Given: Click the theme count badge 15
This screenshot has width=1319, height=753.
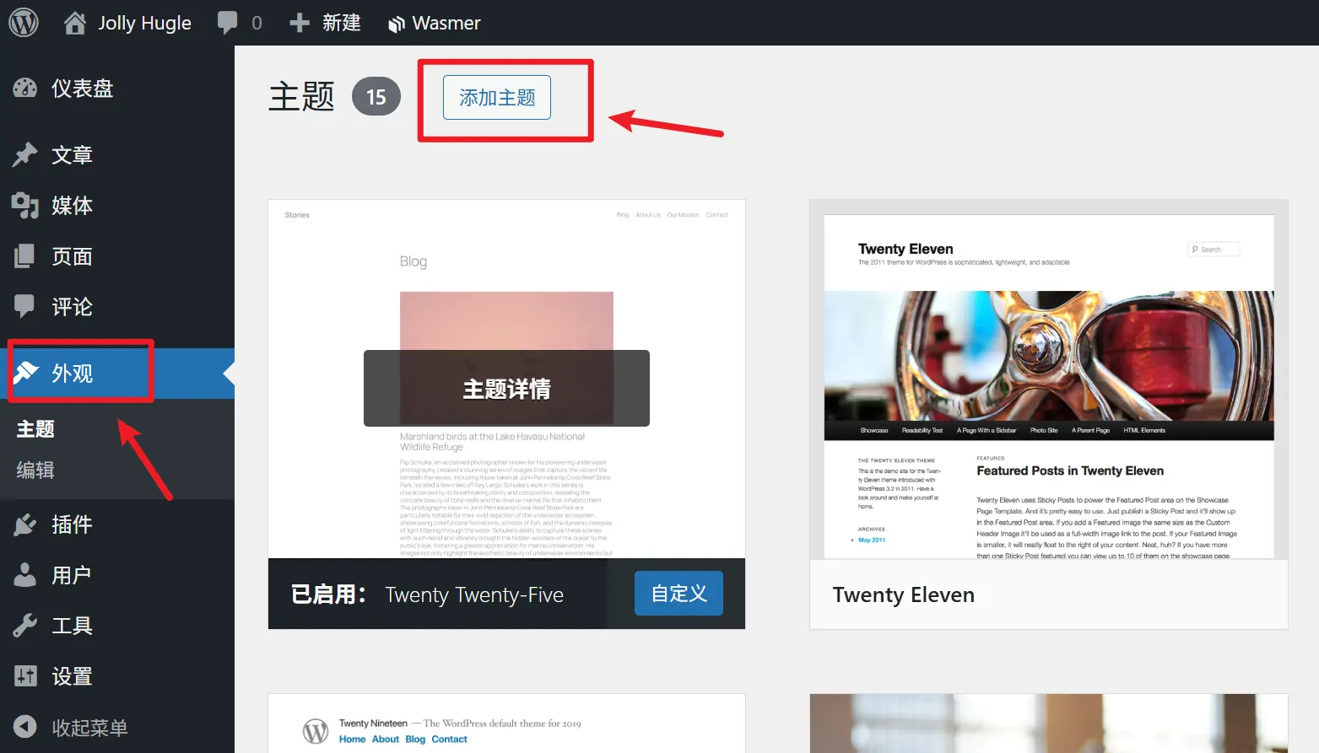Looking at the screenshot, I should coord(376,97).
